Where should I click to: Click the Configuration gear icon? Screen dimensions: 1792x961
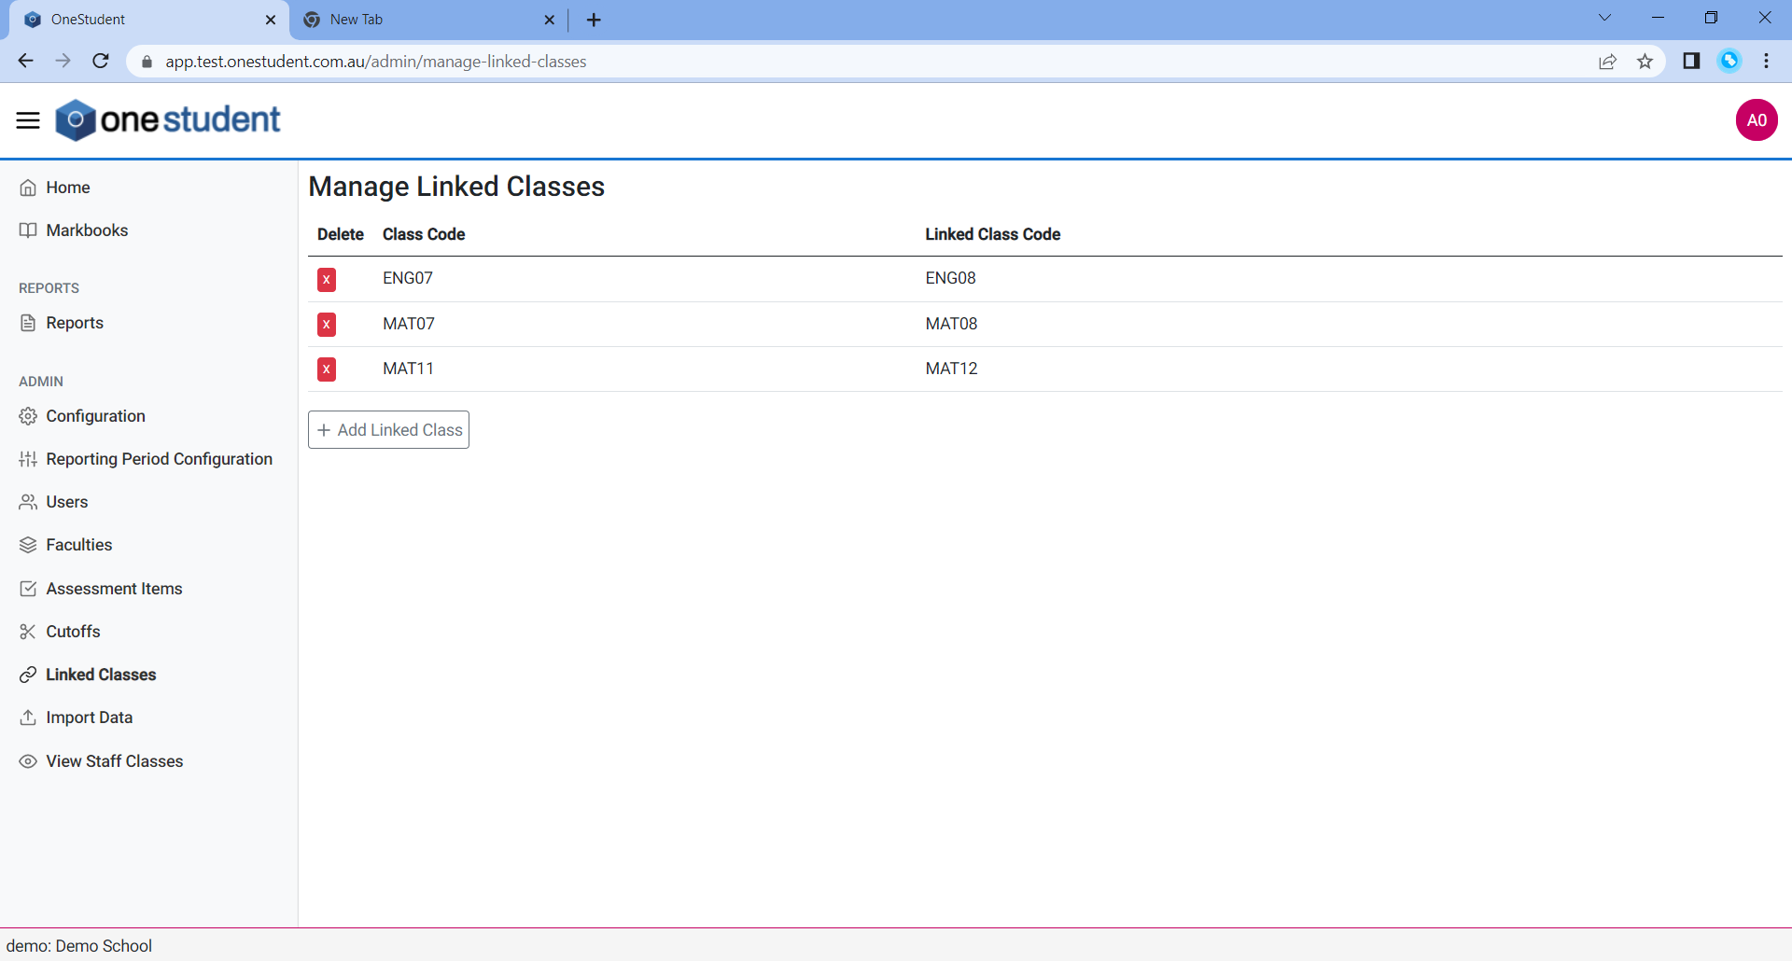click(x=28, y=416)
